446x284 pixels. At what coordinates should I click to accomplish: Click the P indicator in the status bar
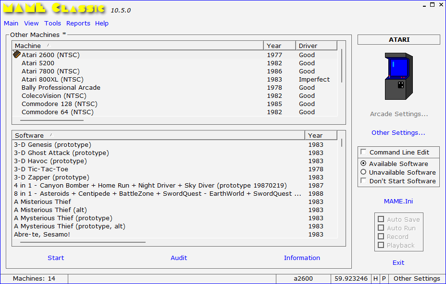[x=384, y=278]
